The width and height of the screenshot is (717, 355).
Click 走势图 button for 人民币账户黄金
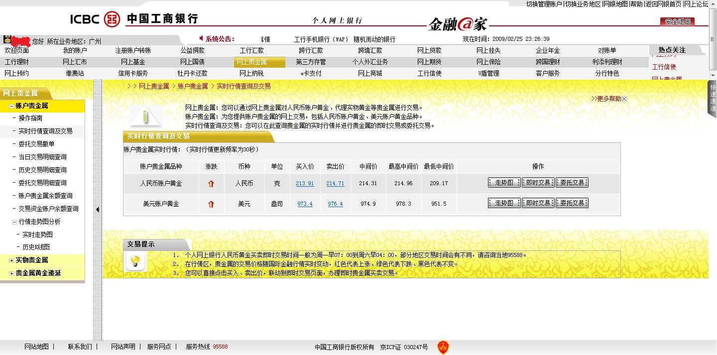coord(504,183)
